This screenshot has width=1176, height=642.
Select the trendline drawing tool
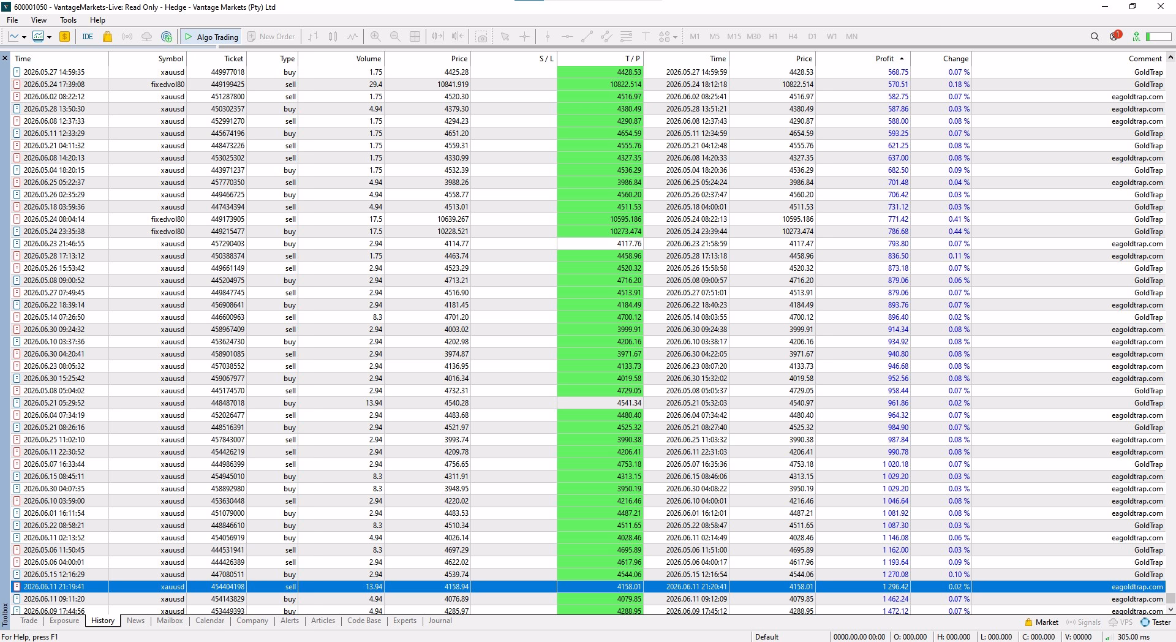pyautogui.click(x=587, y=37)
